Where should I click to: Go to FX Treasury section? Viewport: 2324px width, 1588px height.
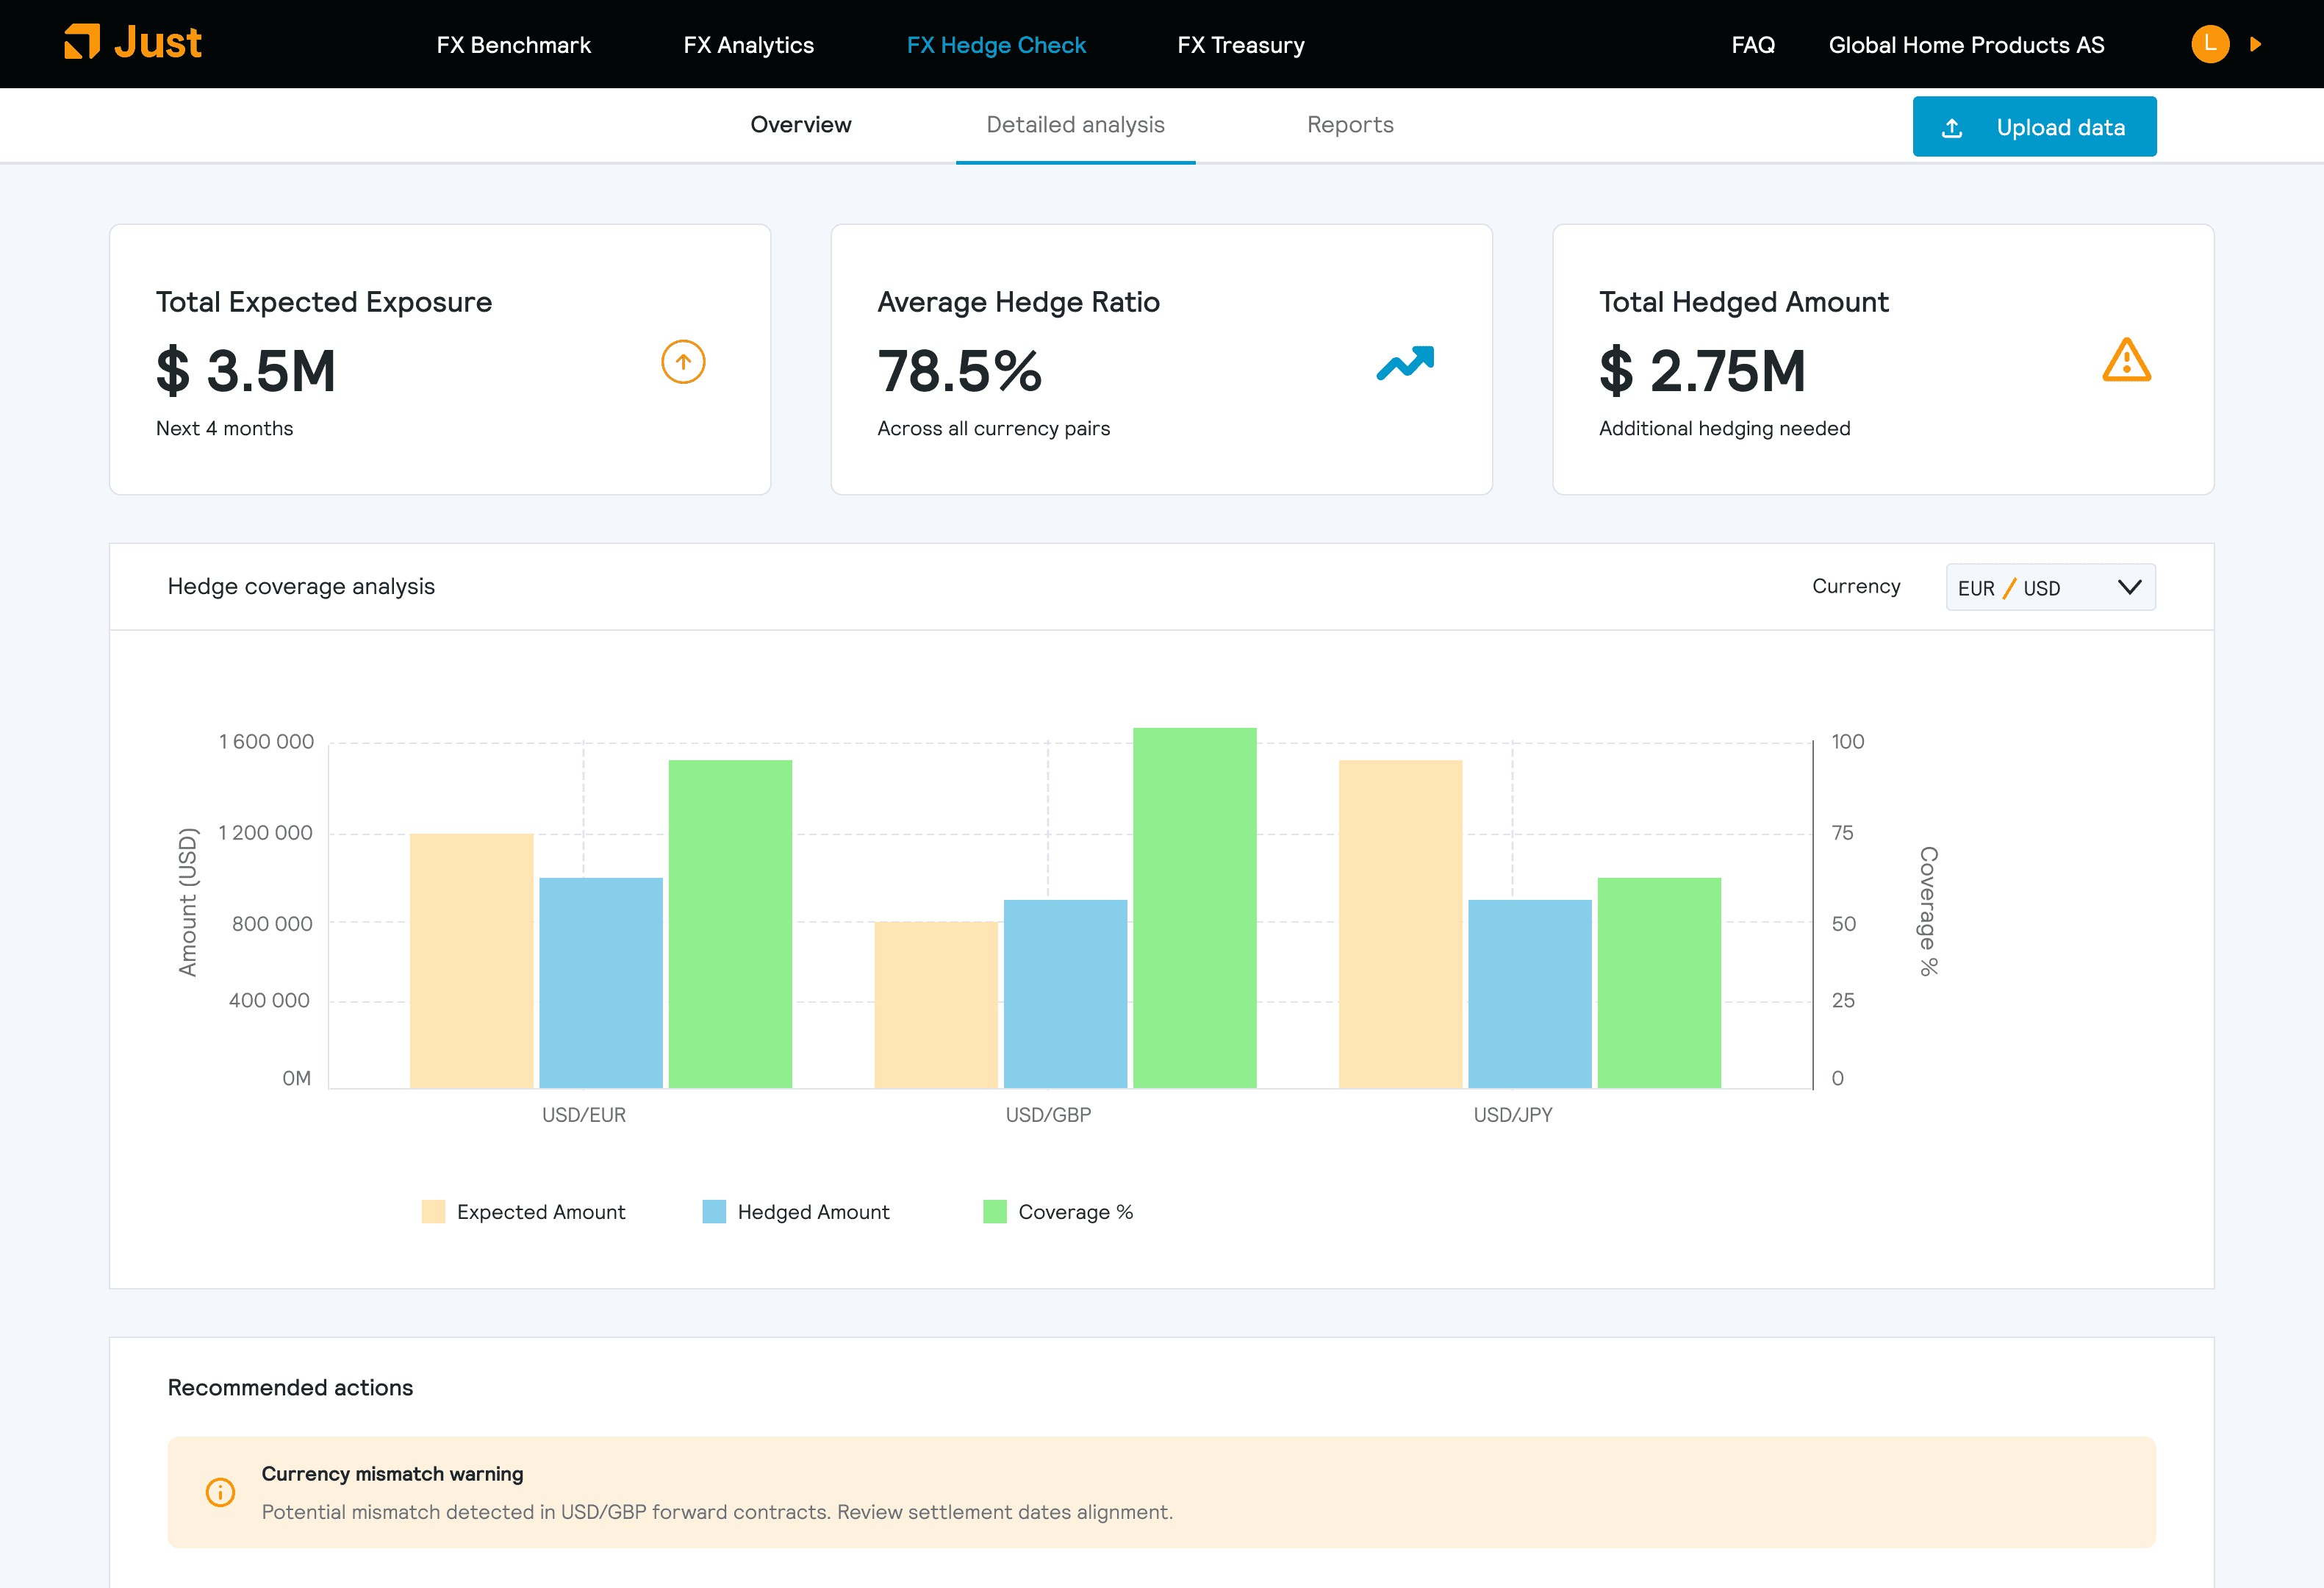(1240, 45)
